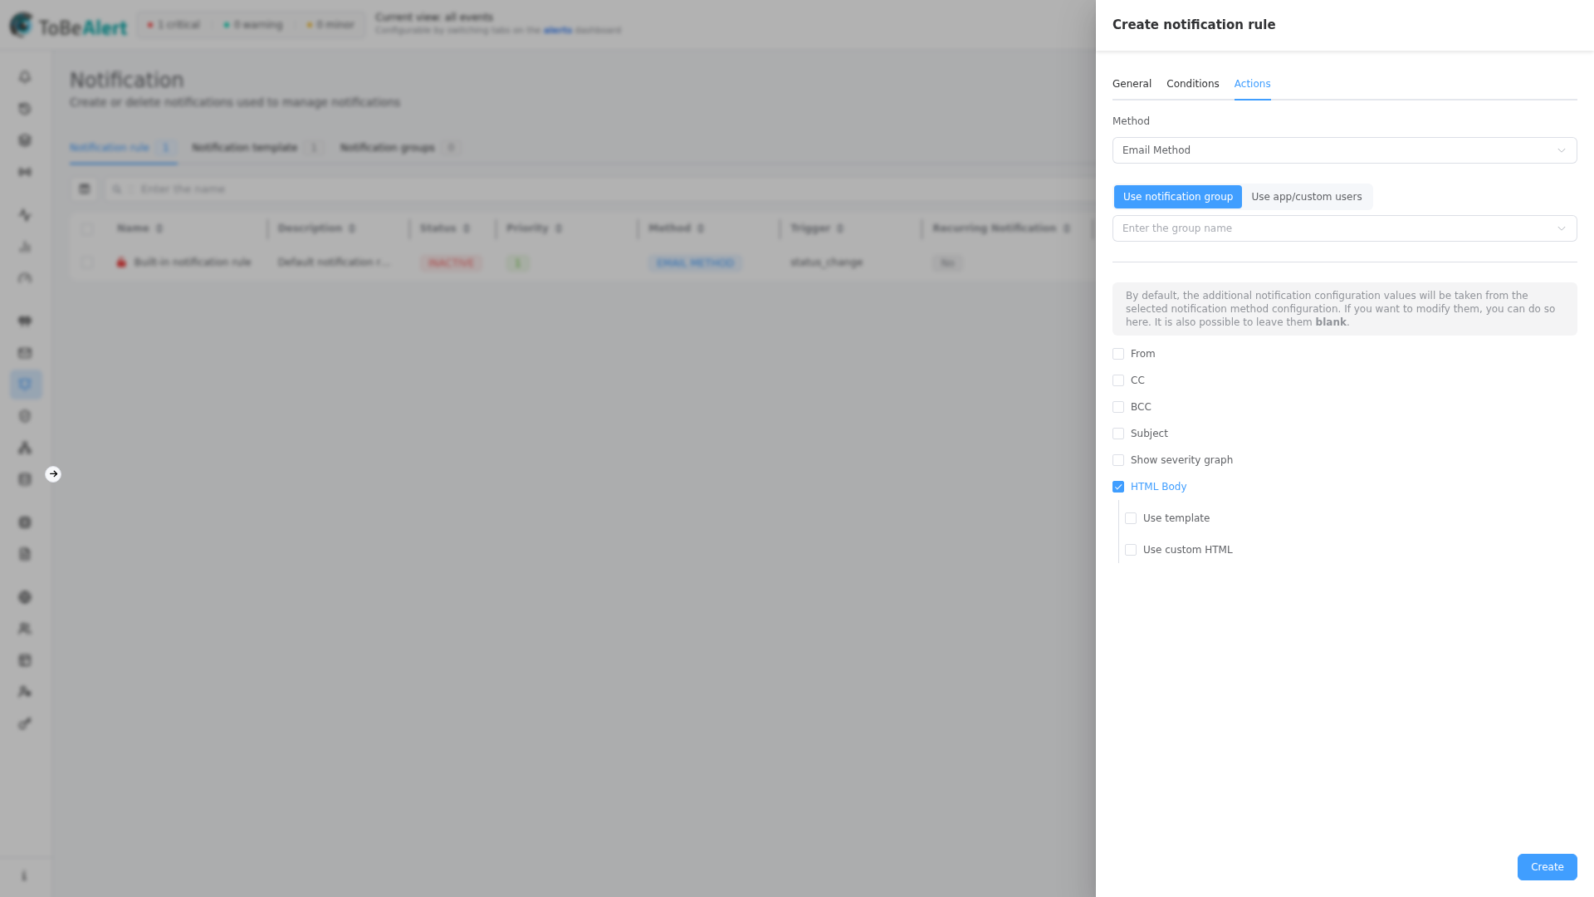
Task: Open the bell alerts icon in sidebar
Action: pyautogui.click(x=25, y=77)
